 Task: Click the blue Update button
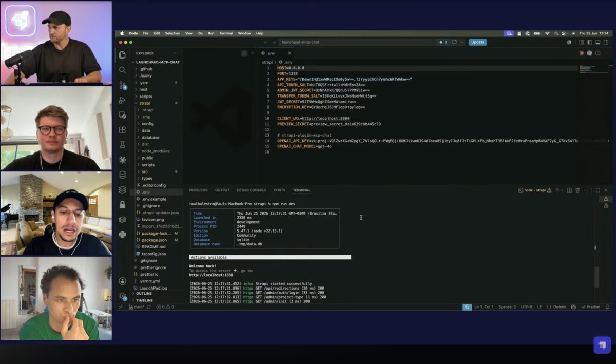point(477,42)
